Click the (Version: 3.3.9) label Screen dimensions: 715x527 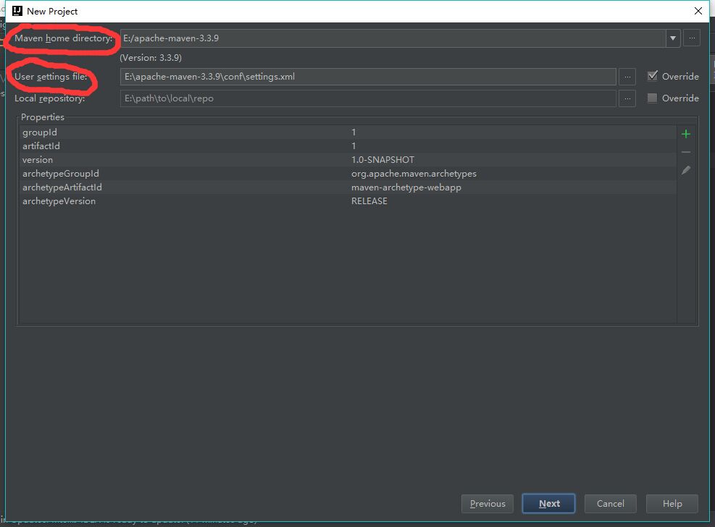(x=151, y=58)
